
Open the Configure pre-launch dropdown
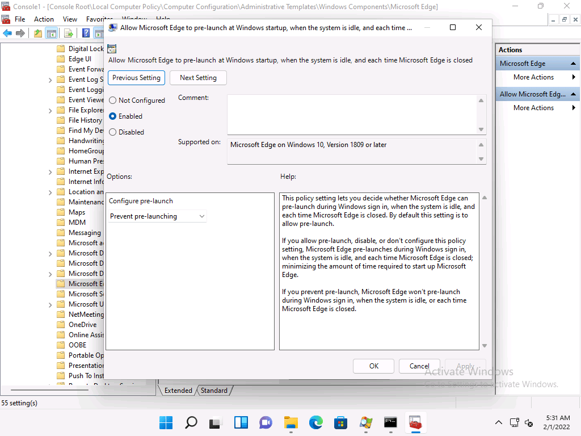[x=158, y=216]
